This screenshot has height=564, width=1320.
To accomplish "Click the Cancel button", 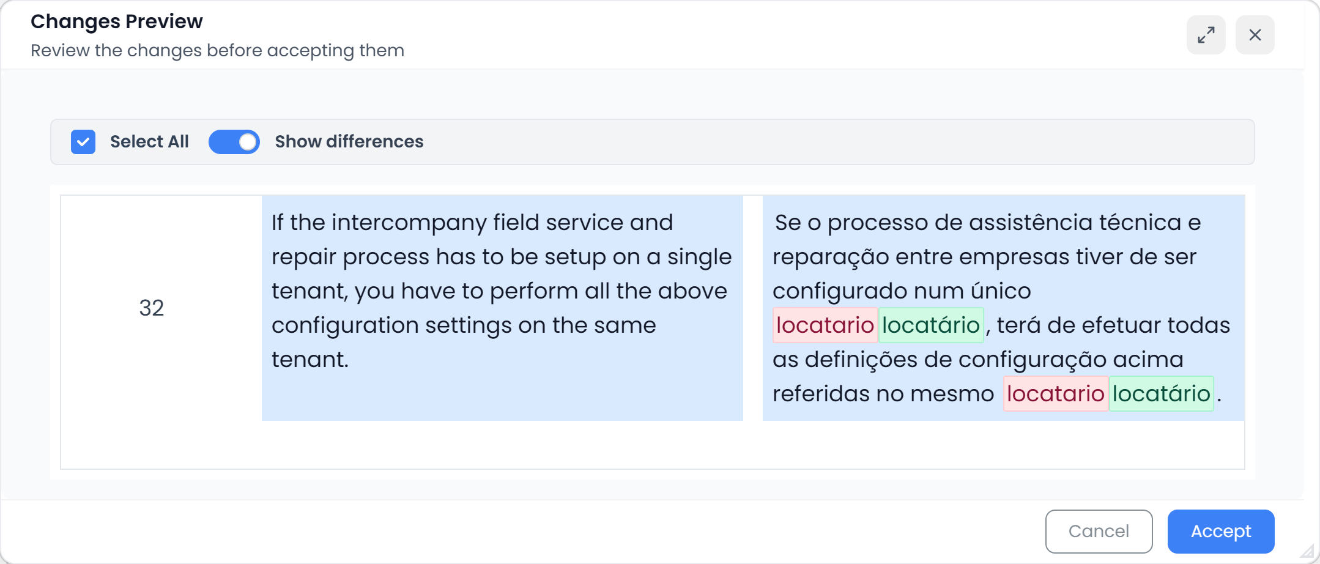I will [1099, 531].
